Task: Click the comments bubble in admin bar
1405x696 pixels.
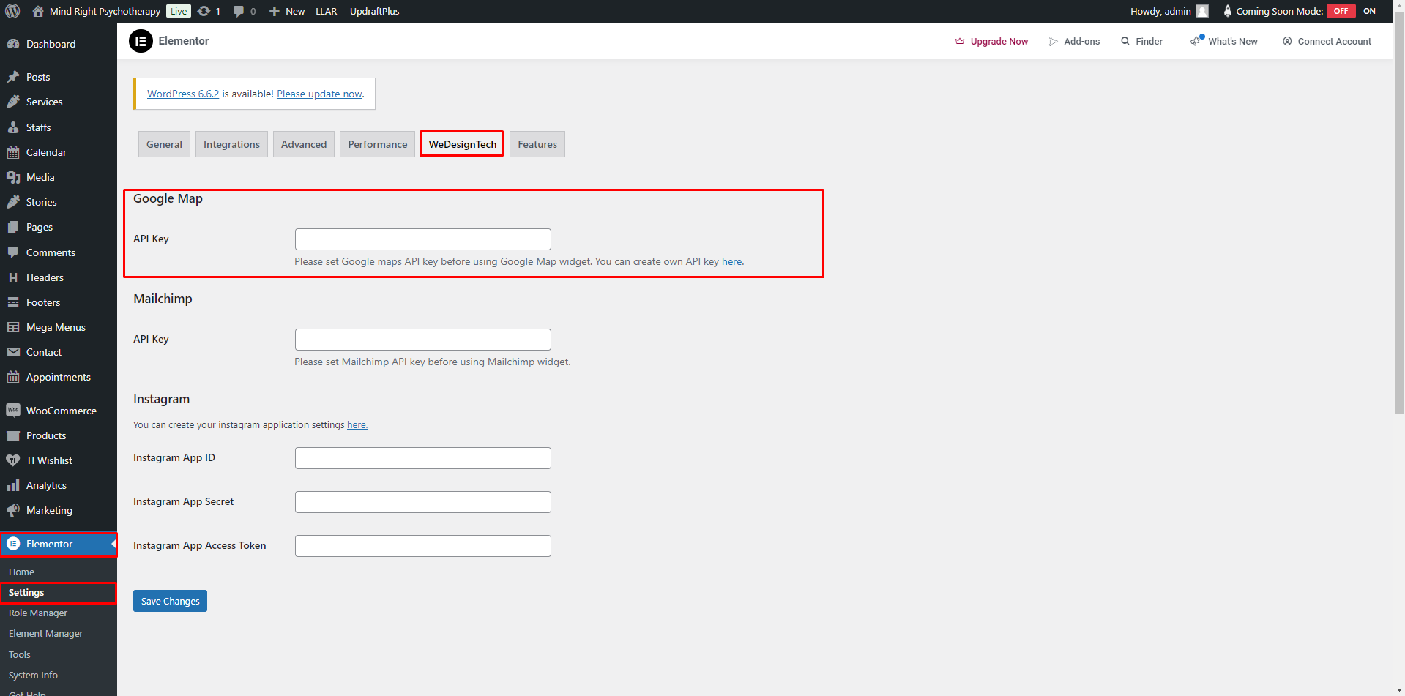Action: 244,11
